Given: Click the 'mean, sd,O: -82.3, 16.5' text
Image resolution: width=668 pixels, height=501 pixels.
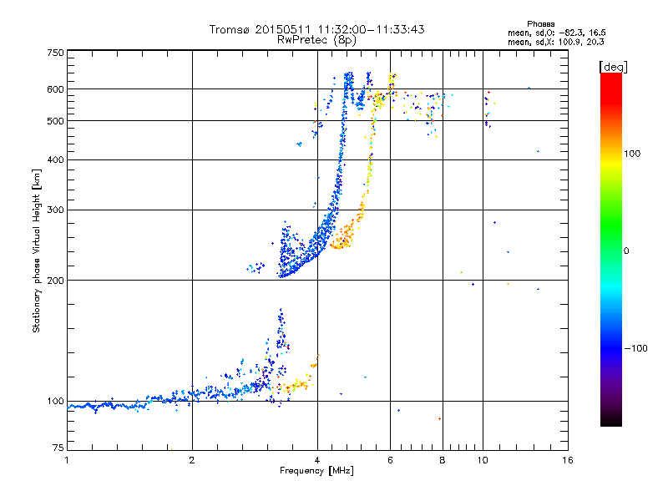Looking at the screenshot, I should tap(556, 33).
